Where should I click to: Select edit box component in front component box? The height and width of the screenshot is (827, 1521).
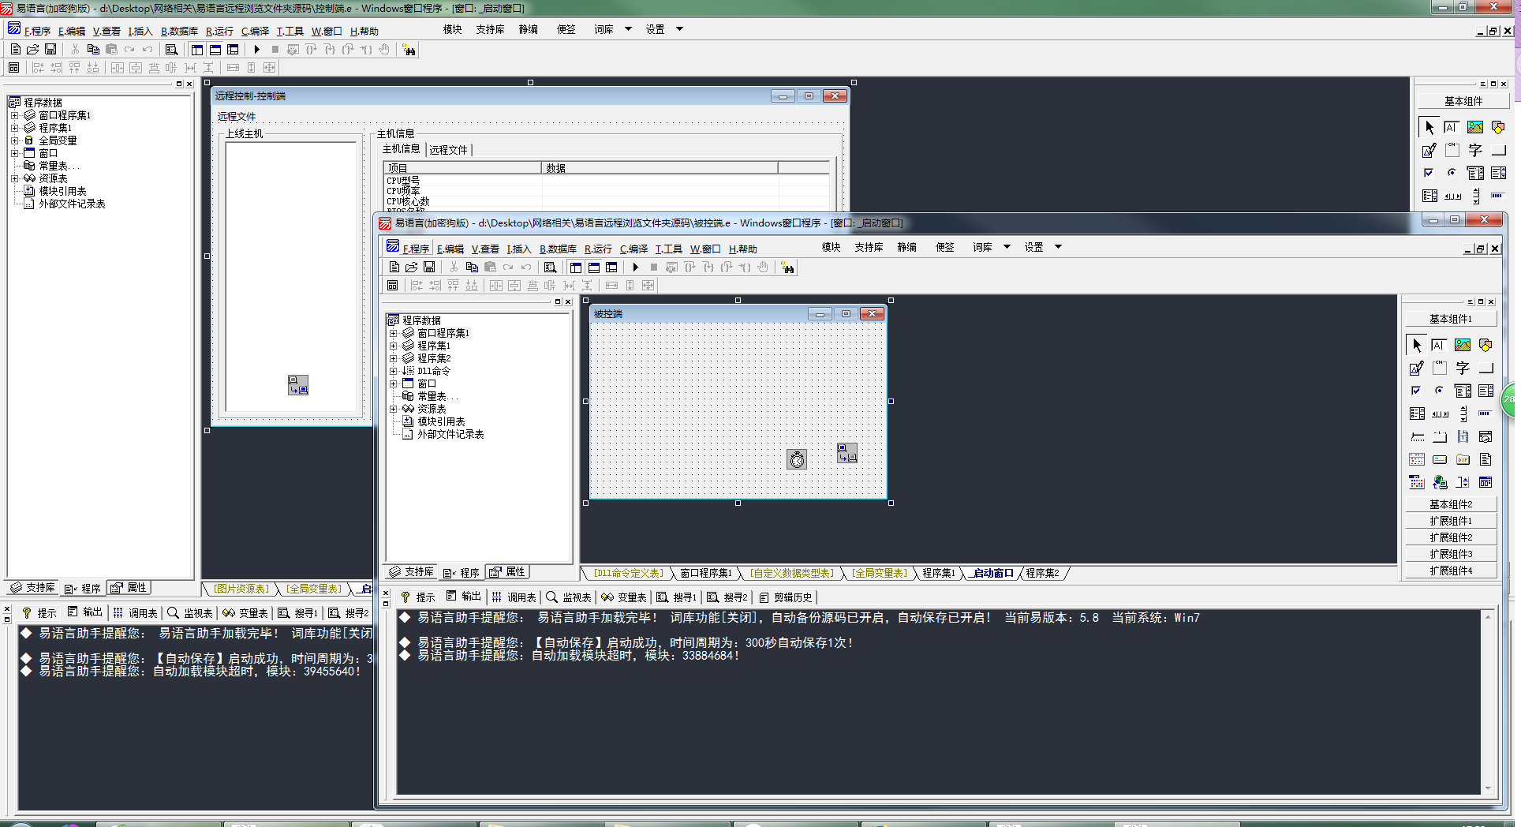pos(1439,345)
